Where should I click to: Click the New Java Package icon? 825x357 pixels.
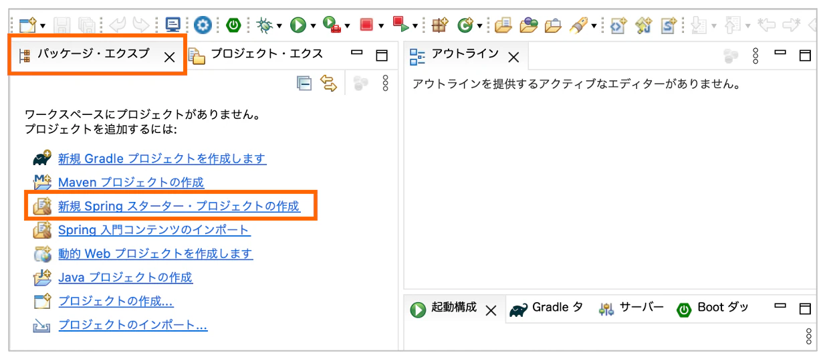[439, 25]
